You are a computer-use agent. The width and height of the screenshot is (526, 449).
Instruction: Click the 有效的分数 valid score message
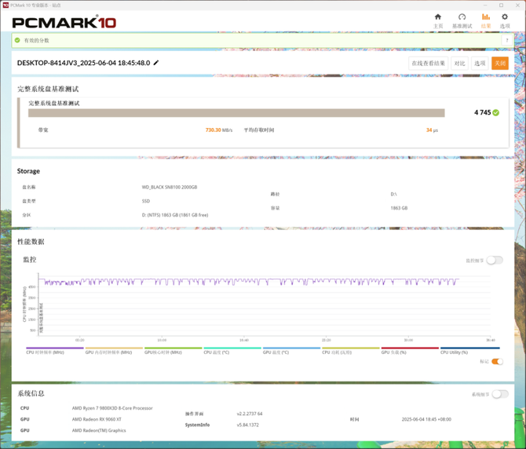(37, 40)
